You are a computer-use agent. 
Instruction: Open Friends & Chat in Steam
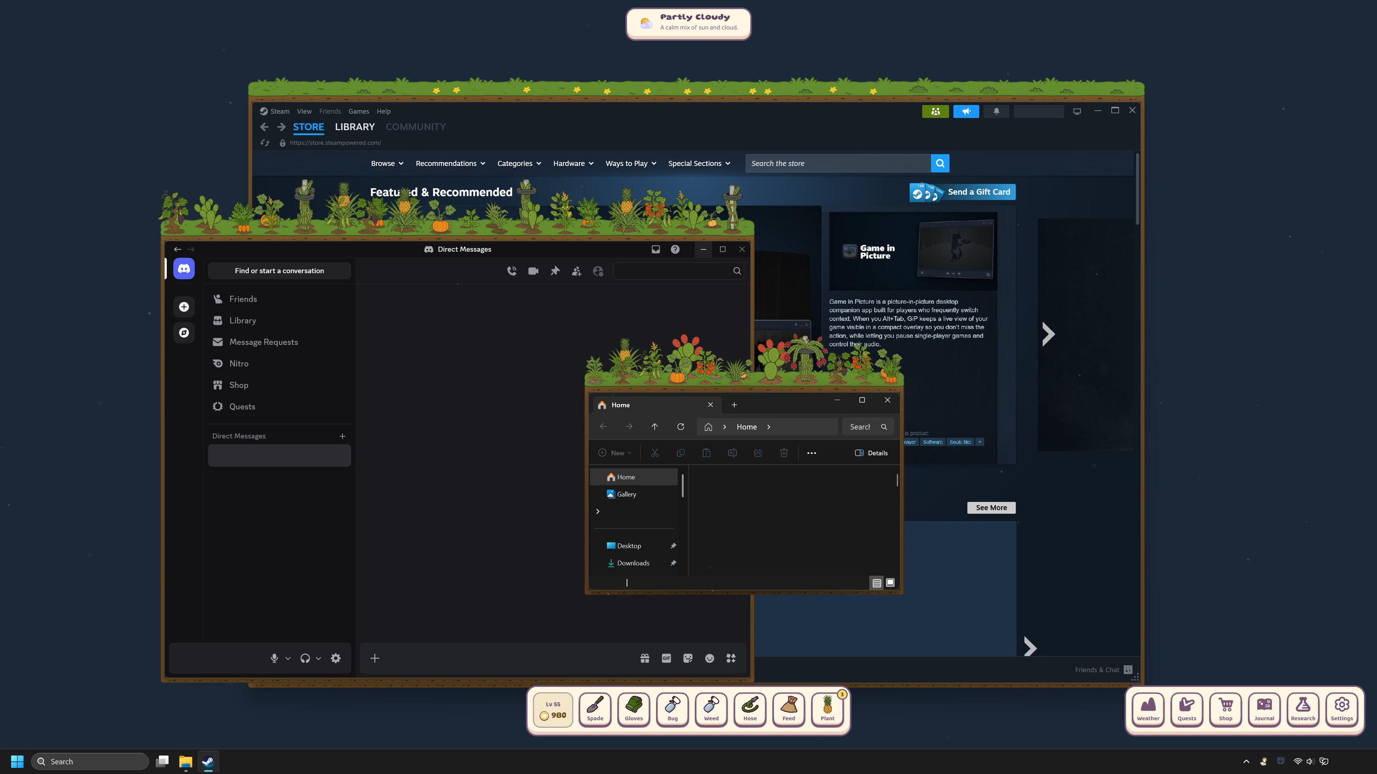coord(1103,670)
